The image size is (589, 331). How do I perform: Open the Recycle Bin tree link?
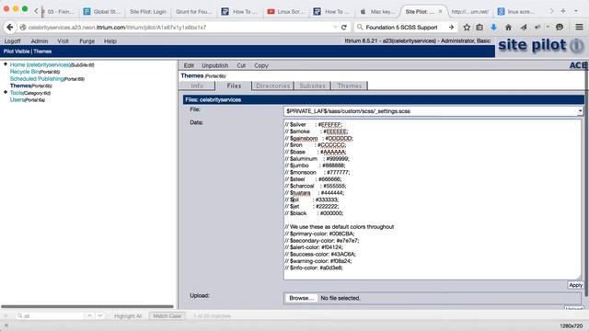pyautogui.click(x=25, y=72)
